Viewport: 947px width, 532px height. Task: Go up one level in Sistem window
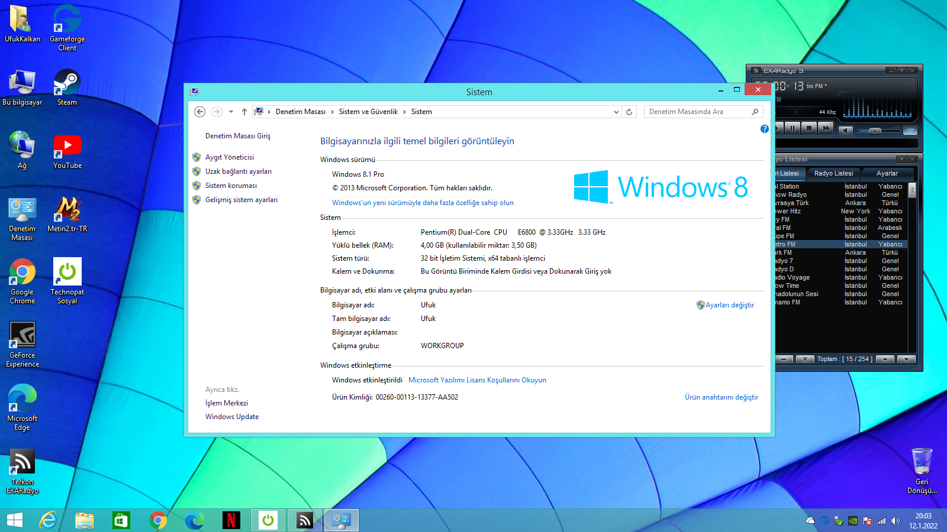coord(244,112)
